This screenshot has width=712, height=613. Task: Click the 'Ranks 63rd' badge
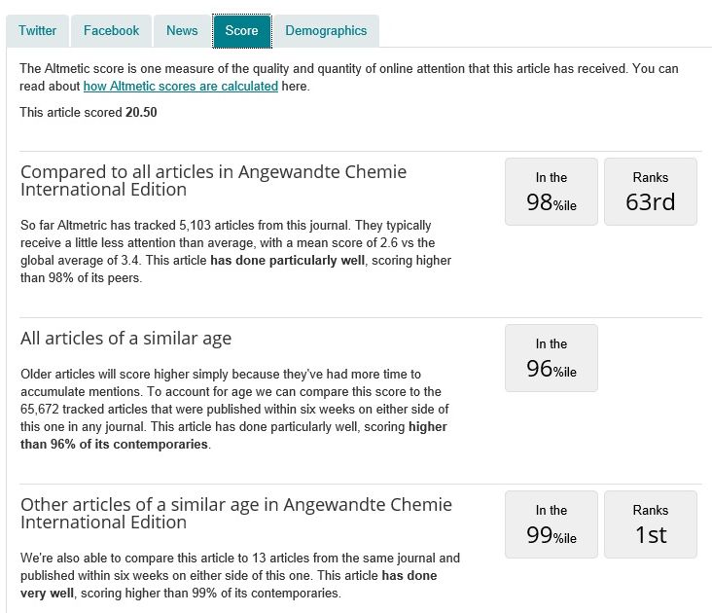[x=650, y=192]
